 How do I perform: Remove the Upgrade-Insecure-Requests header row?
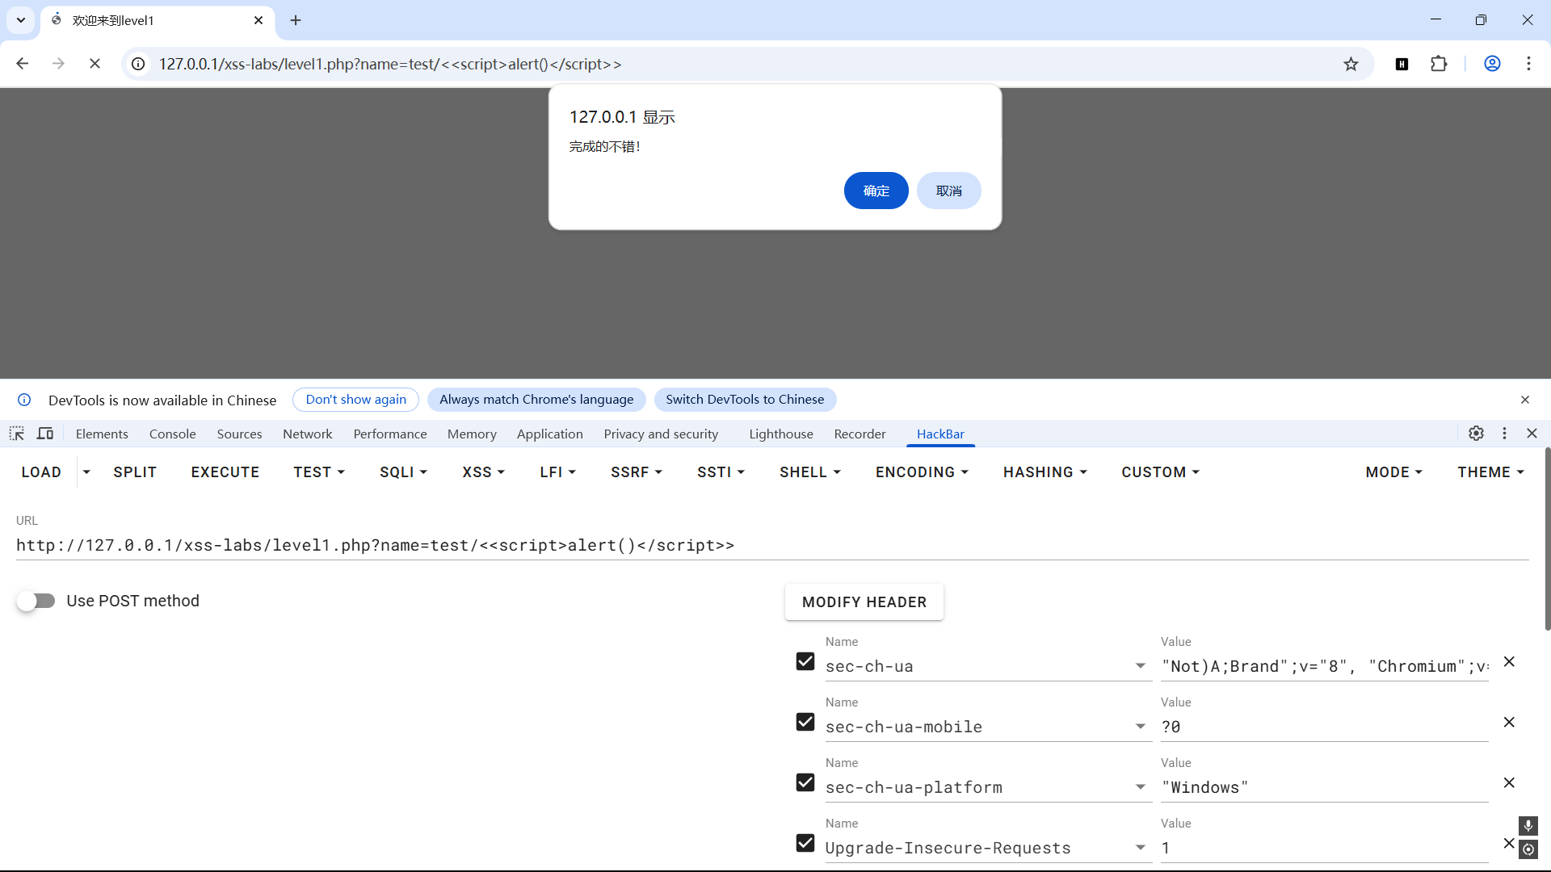[x=1508, y=843]
